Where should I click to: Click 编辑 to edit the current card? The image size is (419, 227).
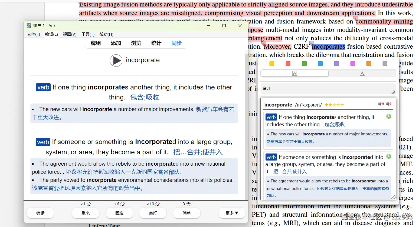(x=40, y=213)
